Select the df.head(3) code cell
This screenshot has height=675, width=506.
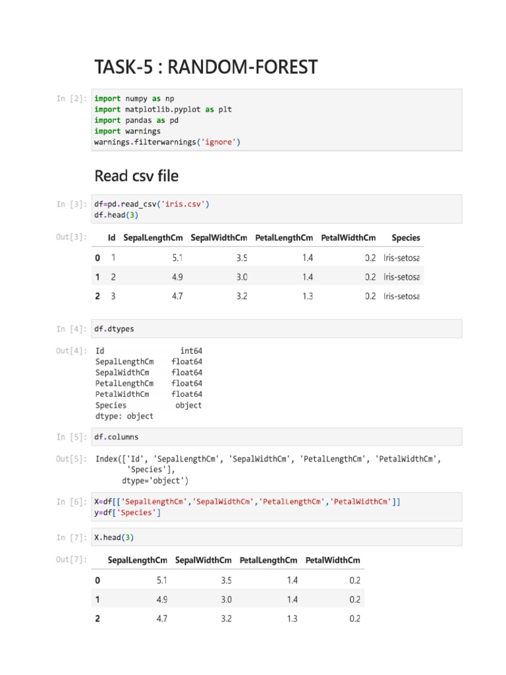[277, 210]
